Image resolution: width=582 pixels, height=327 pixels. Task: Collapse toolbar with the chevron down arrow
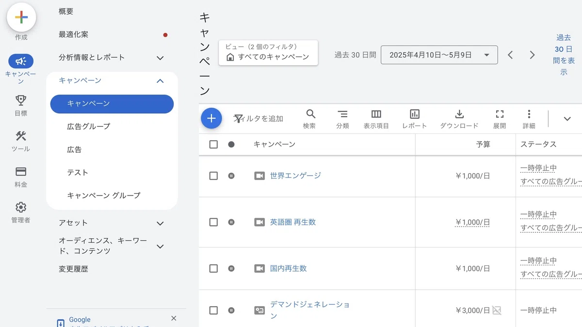click(567, 119)
